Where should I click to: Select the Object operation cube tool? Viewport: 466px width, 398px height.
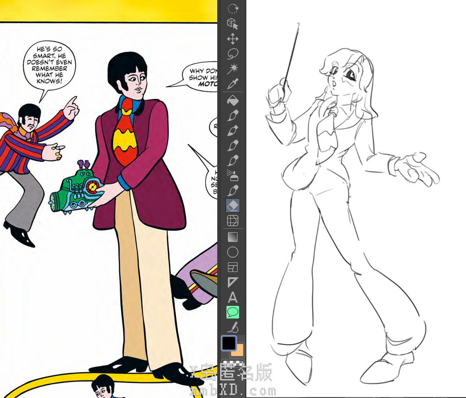tap(233, 24)
